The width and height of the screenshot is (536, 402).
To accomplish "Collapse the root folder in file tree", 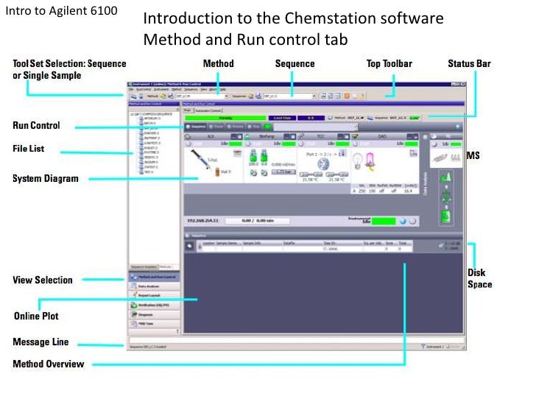I will (132, 114).
